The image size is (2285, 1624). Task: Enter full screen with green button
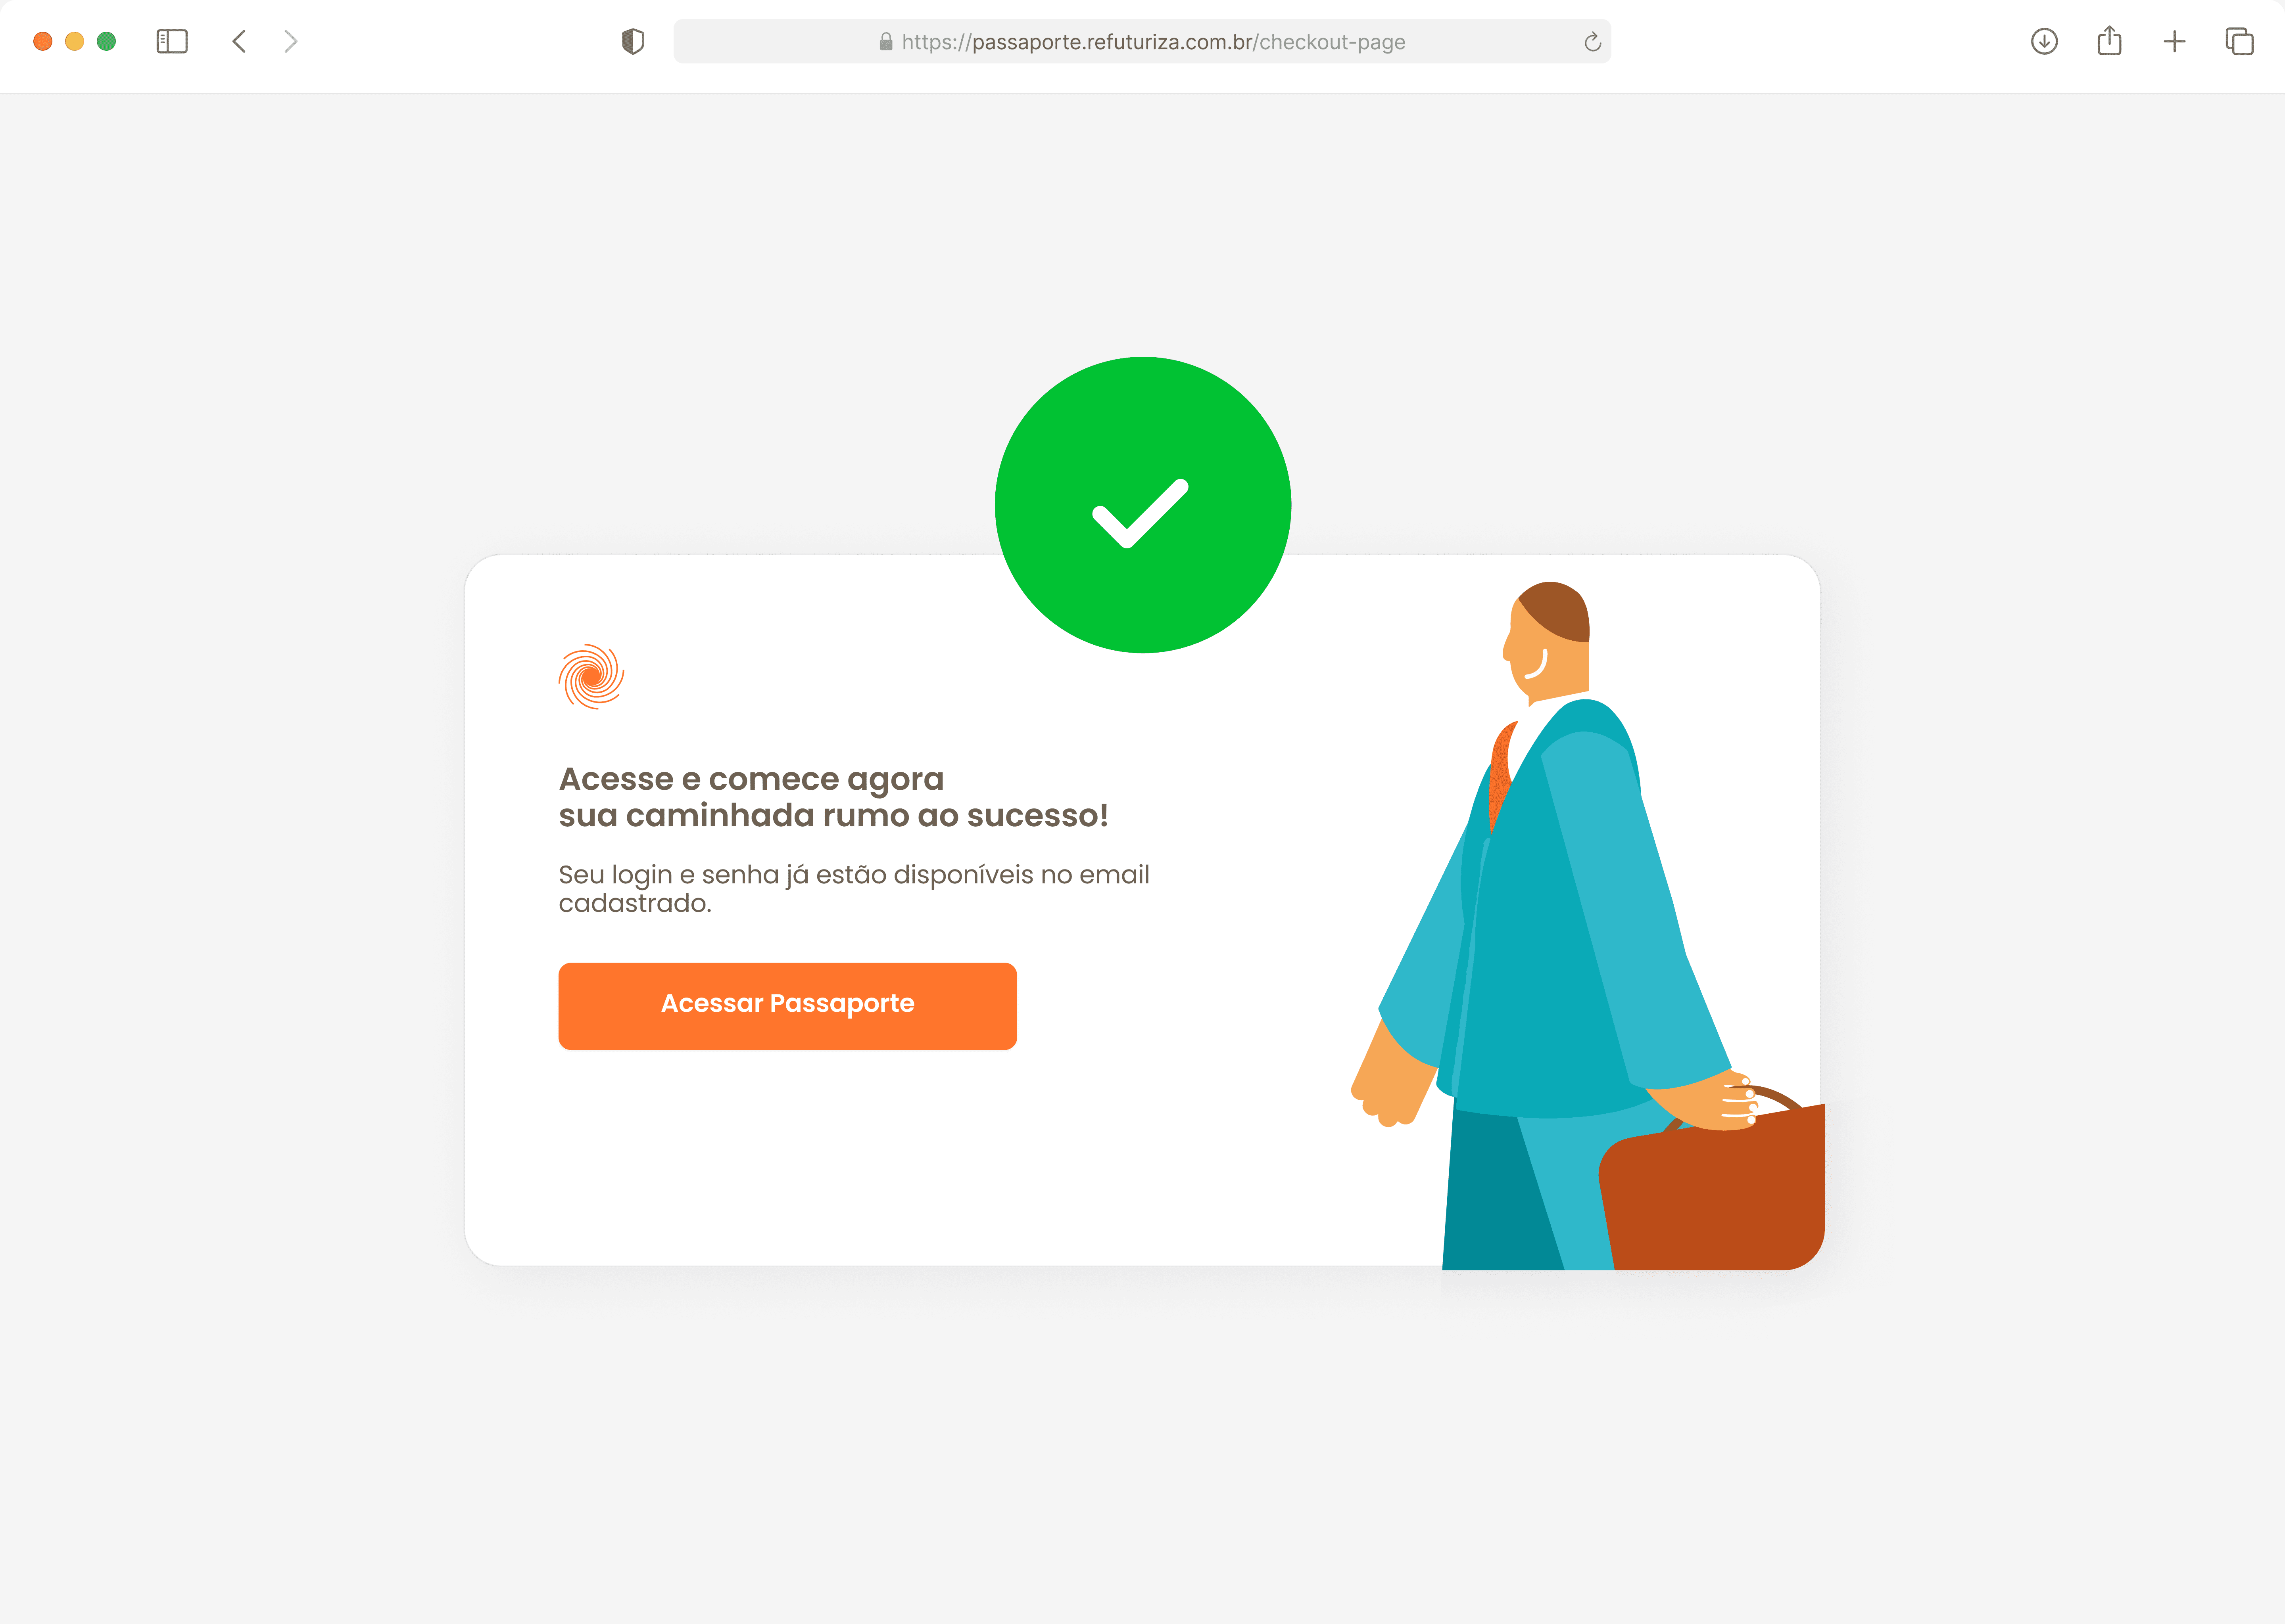click(106, 41)
